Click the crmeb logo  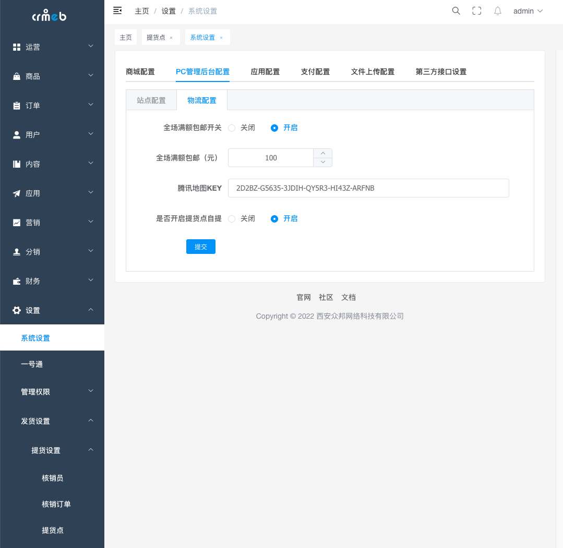click(49, 16)
